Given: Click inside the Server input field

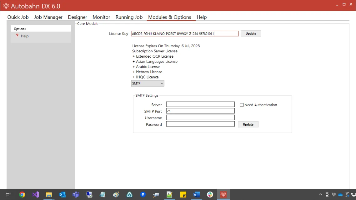Looking at the screenshot, I should tap(200, 104).
